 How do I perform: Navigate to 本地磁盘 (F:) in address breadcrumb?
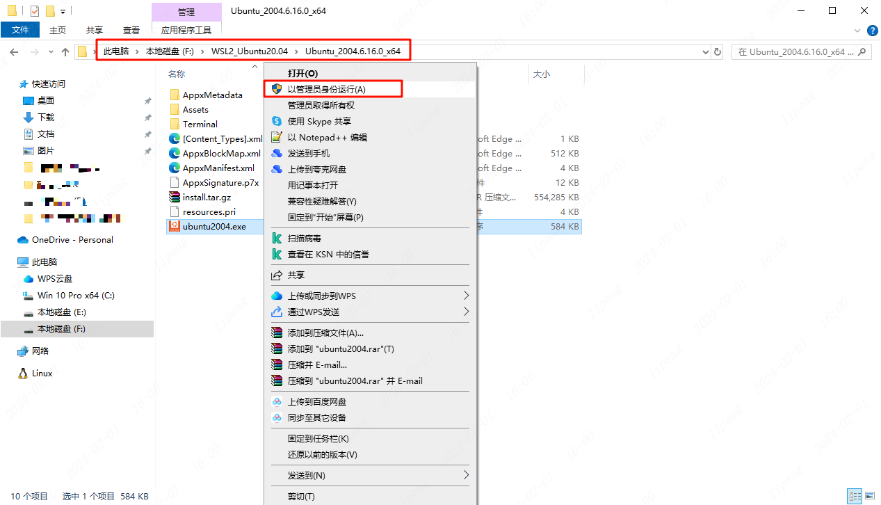170,51
